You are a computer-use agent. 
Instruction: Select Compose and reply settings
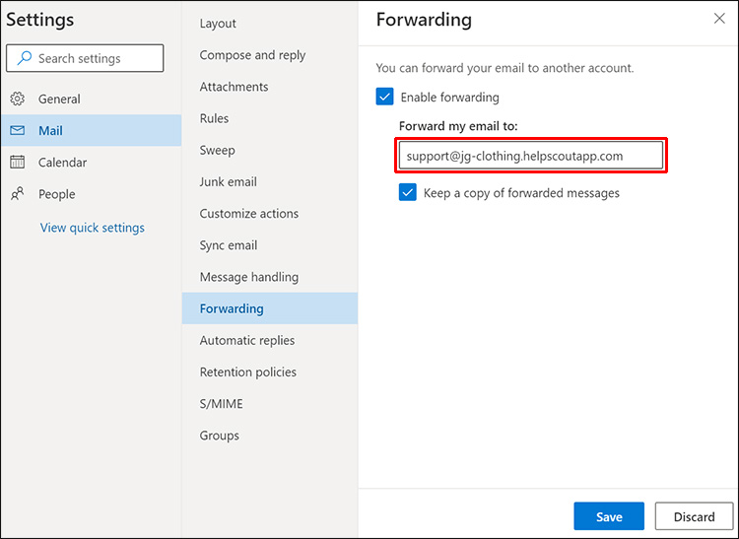252,55
